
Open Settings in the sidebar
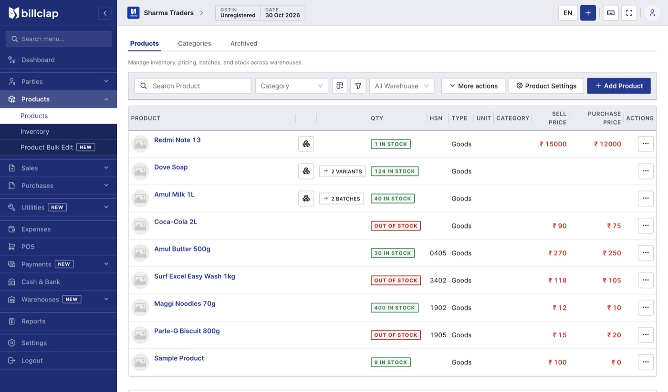tap(58, 343)
